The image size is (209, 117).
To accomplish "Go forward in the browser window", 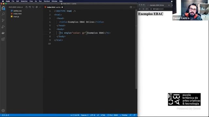I will click(x=143, y=9).
